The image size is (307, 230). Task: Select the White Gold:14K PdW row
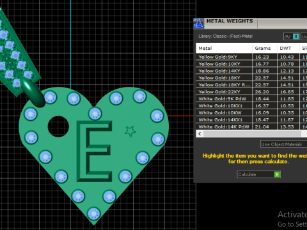point(251,126)
